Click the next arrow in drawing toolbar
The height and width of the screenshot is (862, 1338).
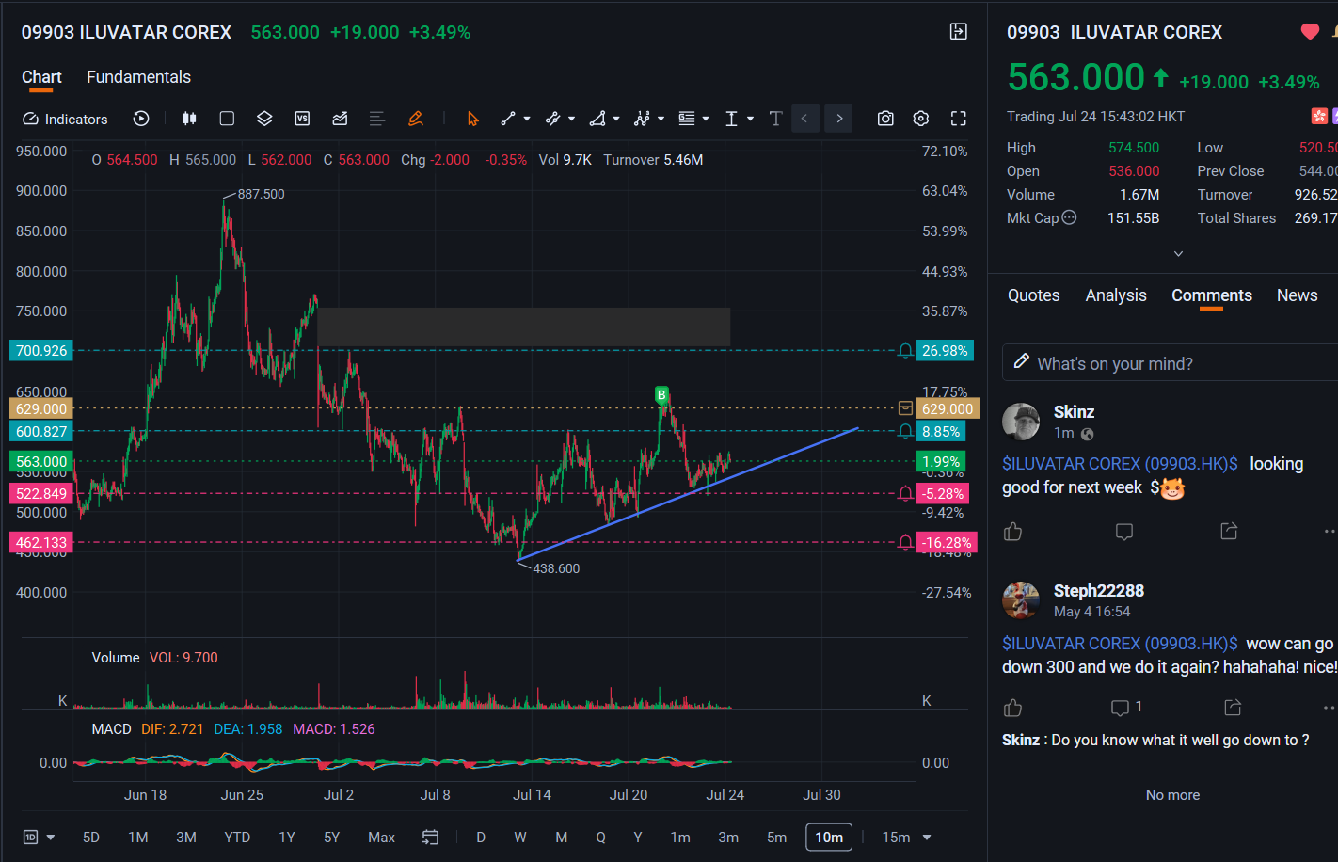point(839,119)
